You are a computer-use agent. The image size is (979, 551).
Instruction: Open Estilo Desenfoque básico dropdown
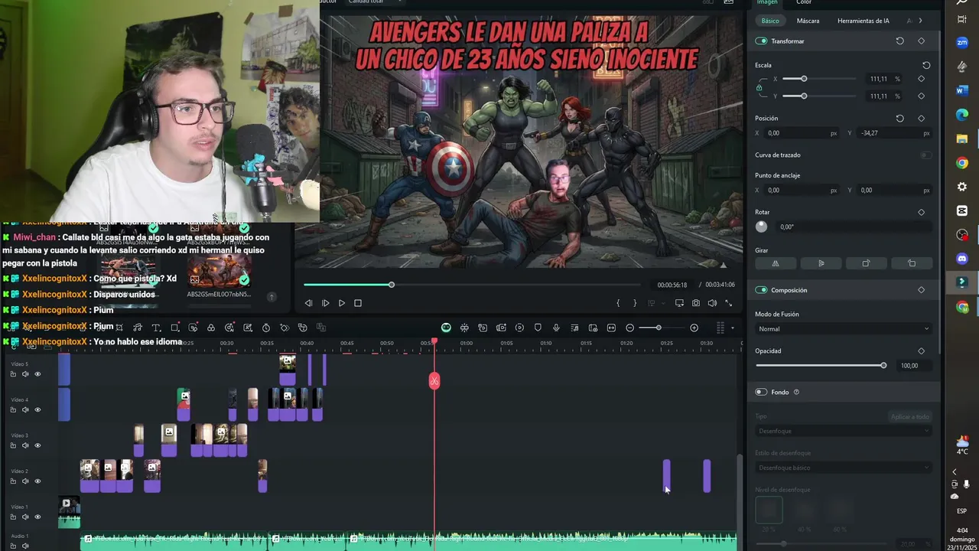point(843,468)
